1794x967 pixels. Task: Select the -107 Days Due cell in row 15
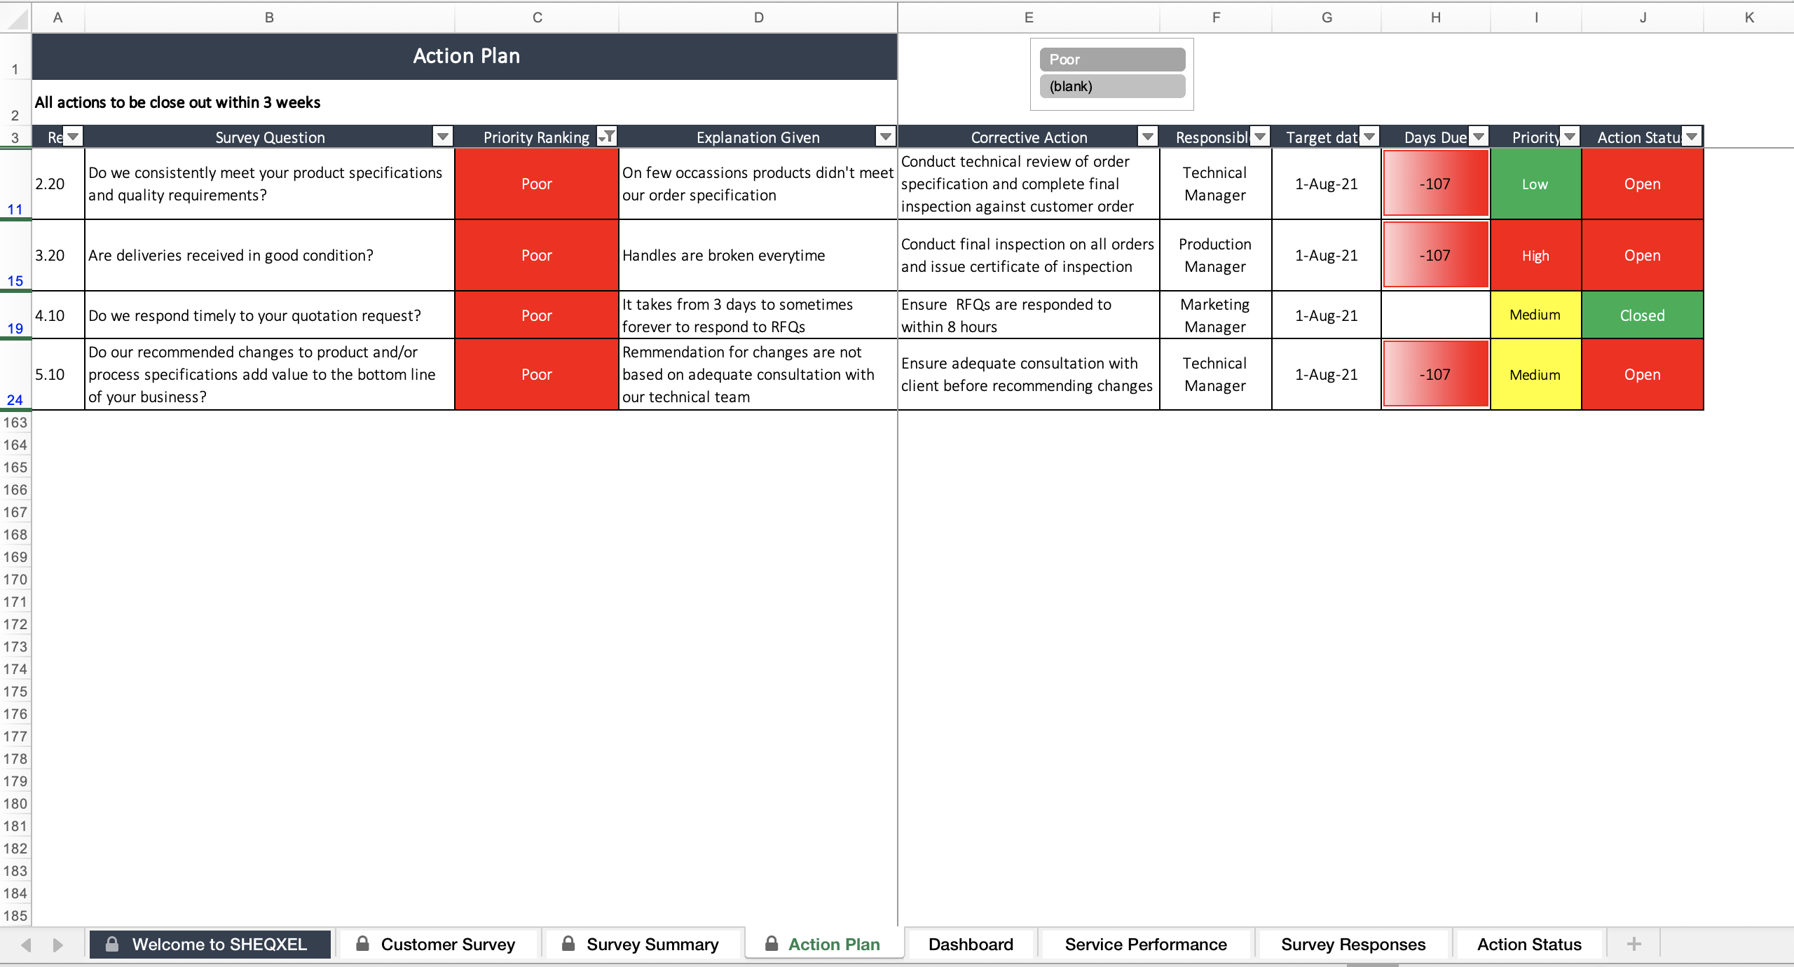1435,256
